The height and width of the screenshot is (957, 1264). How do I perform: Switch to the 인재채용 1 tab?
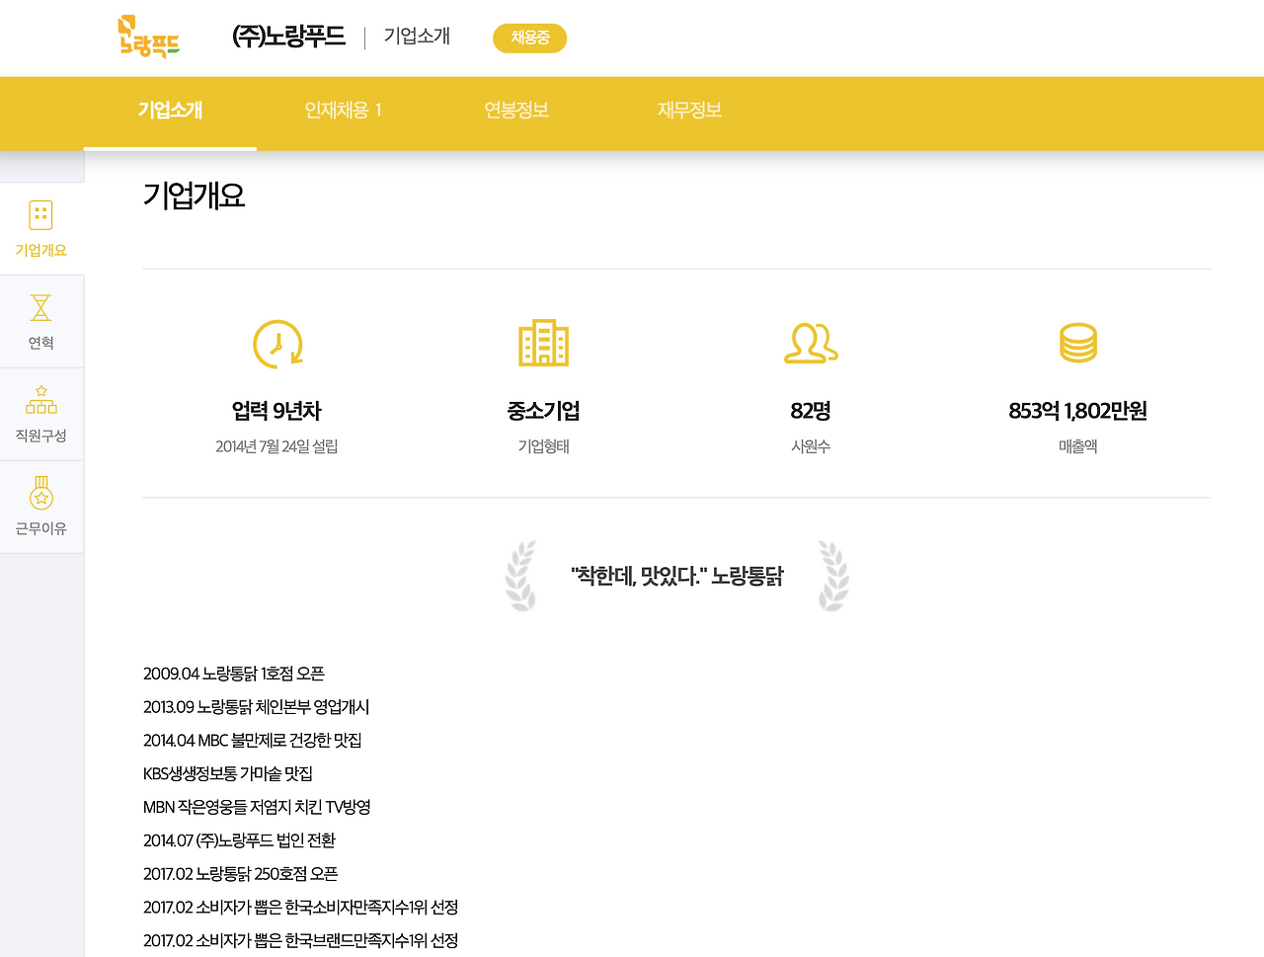pyautogui.click(x=343, y=111)
